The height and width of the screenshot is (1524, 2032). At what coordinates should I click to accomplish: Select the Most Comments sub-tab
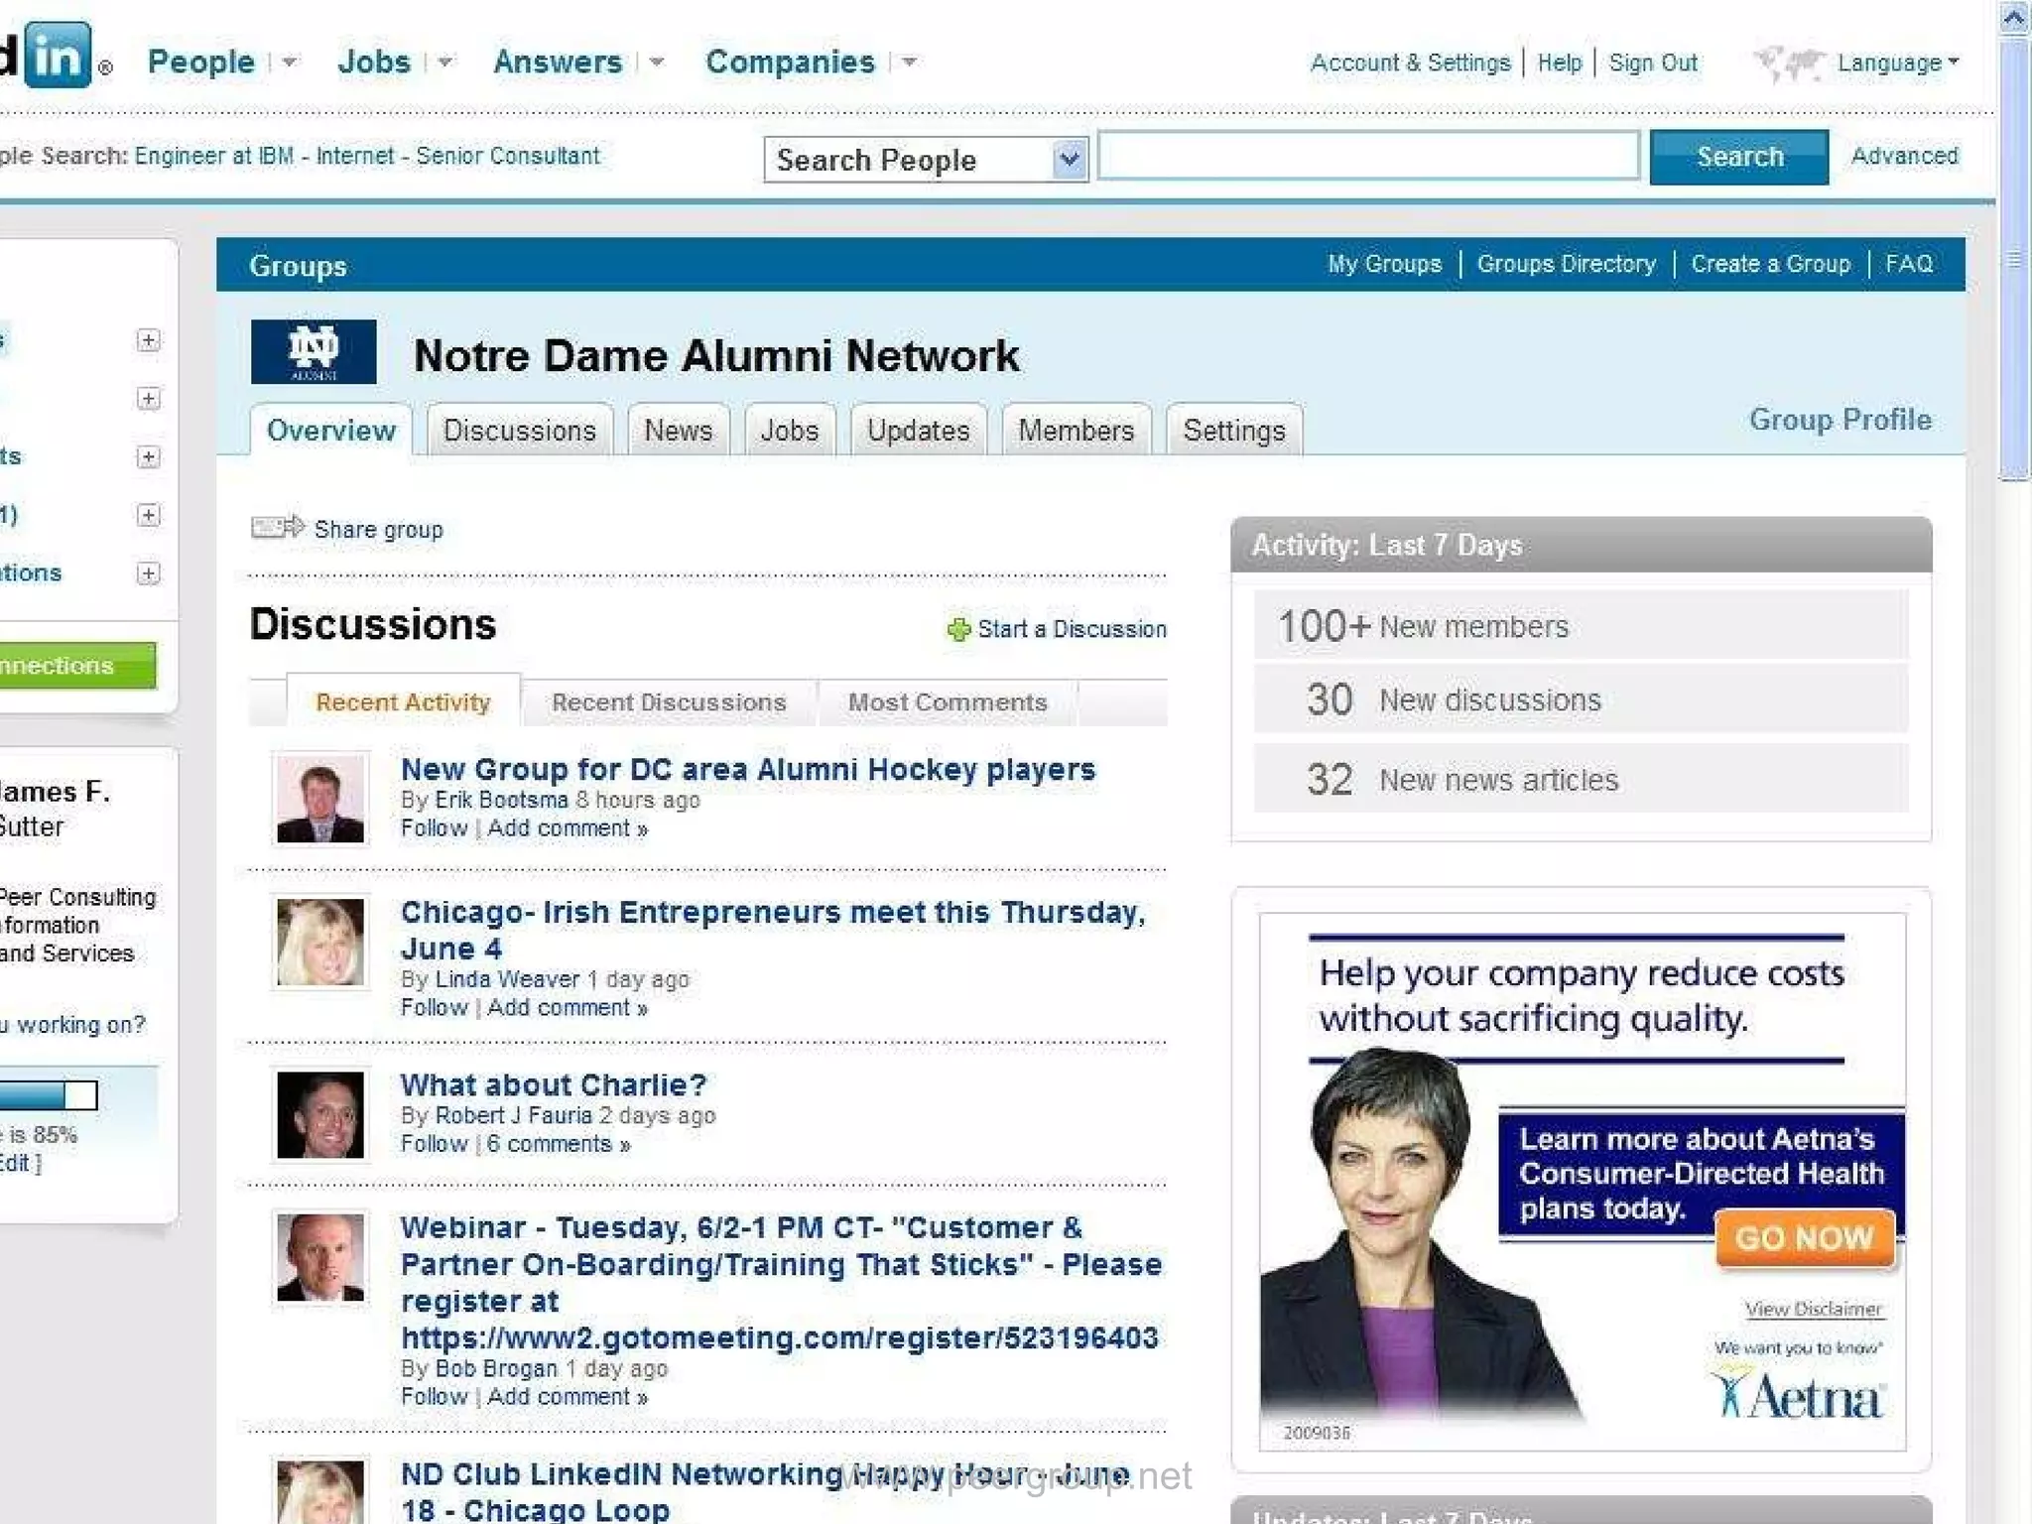pos(948,701)
